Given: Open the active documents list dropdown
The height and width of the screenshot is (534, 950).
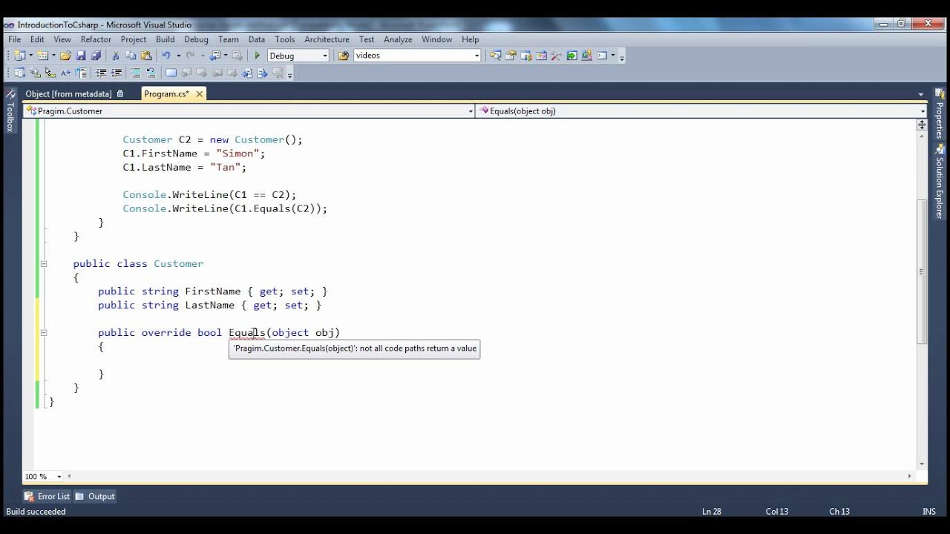Looking at the screenshot, I should (921, 94).
